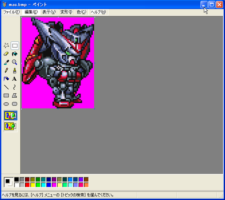Image resolution: width=225 pixels, height=200 pixels.
Task: Activate the Pick Color eyedropper tool
Action: pos(6,62)
